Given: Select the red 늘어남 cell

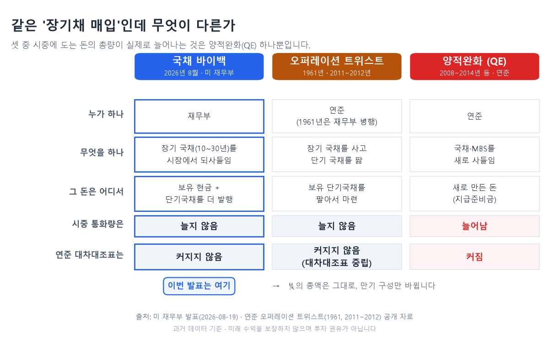Looking at the screenshot, I should click(x=474, y=226).
